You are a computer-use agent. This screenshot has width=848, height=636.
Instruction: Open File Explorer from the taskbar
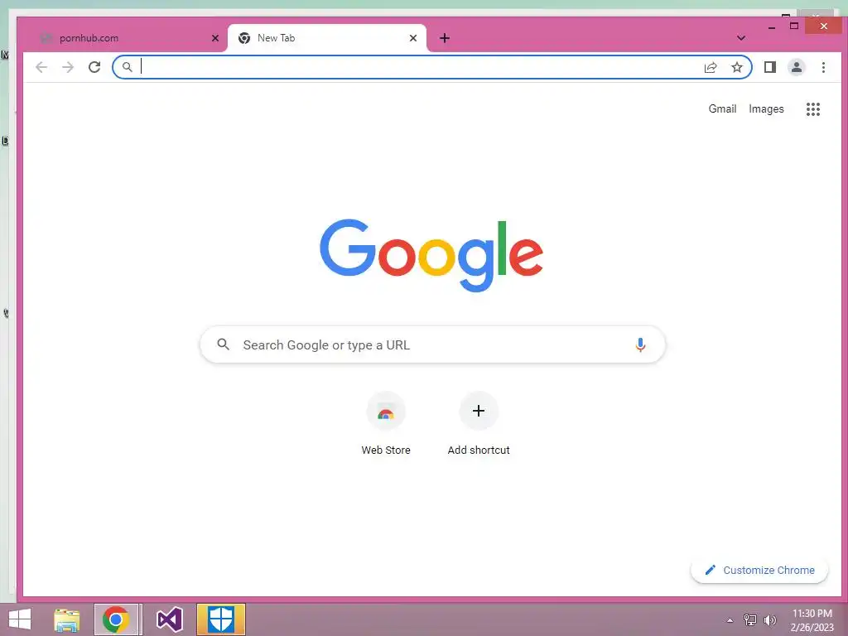66,619
